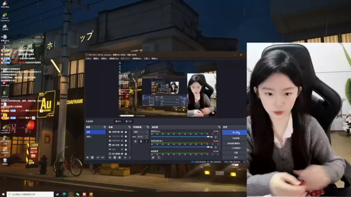Move scene up with the up arrow
Image resolution: width=351 pixels, height=197 pixels.
pos(98,158)
